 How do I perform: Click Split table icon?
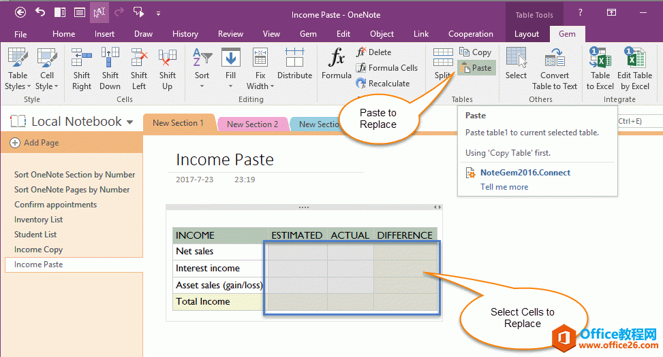pyautogui.click(x=443, y=58)
